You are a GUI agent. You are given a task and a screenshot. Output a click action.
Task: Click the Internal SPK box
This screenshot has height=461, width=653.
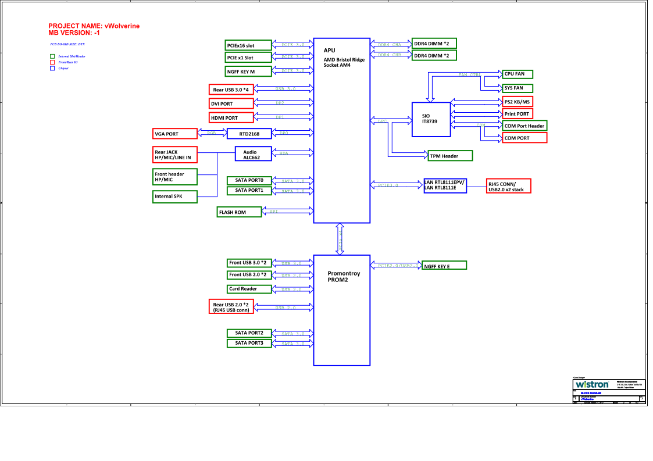point(175,196)
